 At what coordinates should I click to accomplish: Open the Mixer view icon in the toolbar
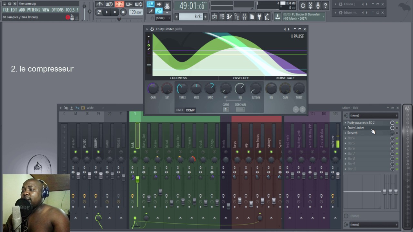click(x=244, y=17)
